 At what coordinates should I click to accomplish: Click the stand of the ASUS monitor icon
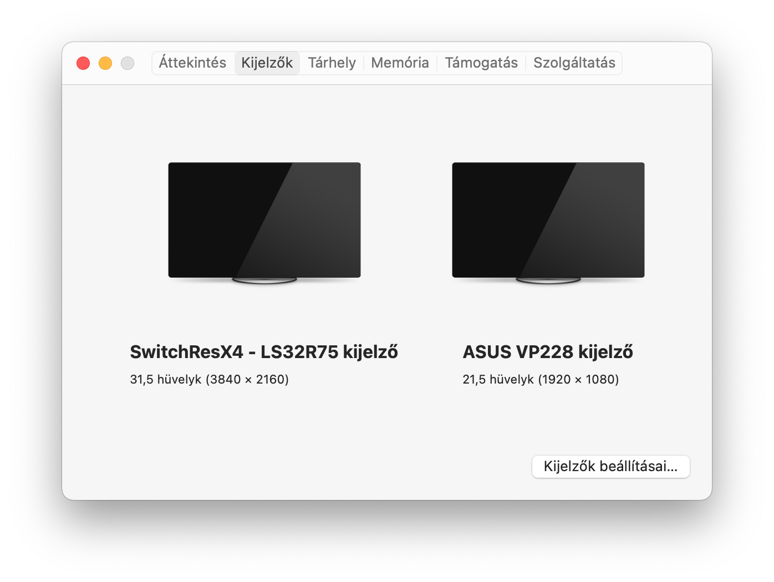point(548,280)
